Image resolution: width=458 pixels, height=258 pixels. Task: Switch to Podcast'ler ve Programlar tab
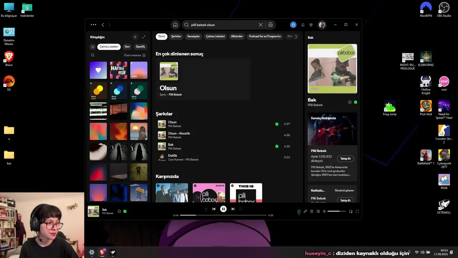point(265,36)
